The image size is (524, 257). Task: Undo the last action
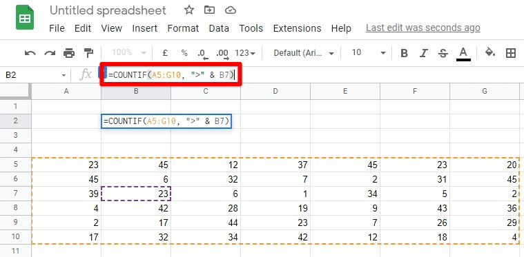coord(30,53)
